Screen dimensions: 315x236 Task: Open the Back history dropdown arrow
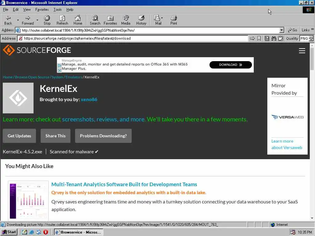tap(18, 20)
